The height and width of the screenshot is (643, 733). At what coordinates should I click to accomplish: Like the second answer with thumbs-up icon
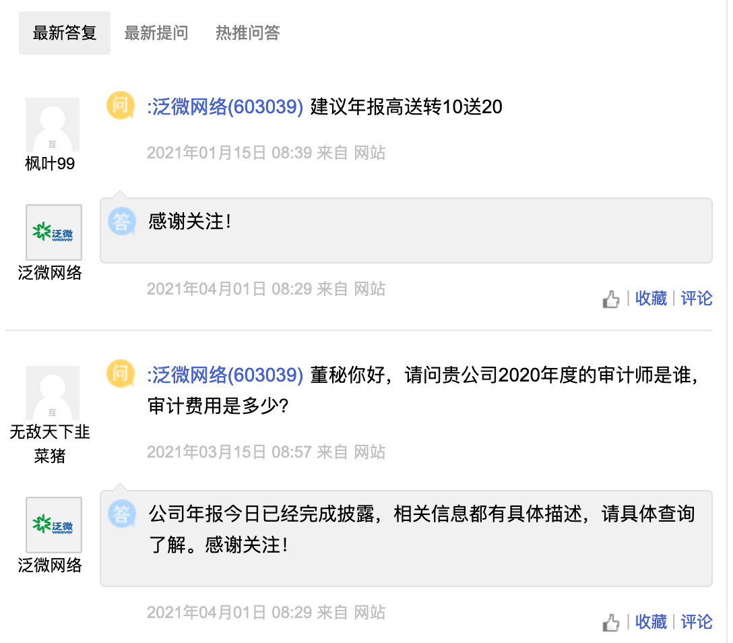610,622
